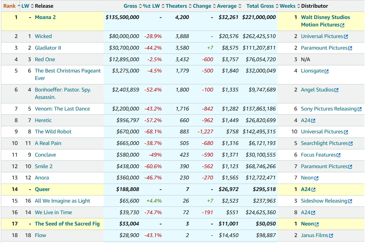The width and height of the screenshot is (366, 243).
Task: Click external link icon next to Sideshow Releasing
Action: coord(350,201)
